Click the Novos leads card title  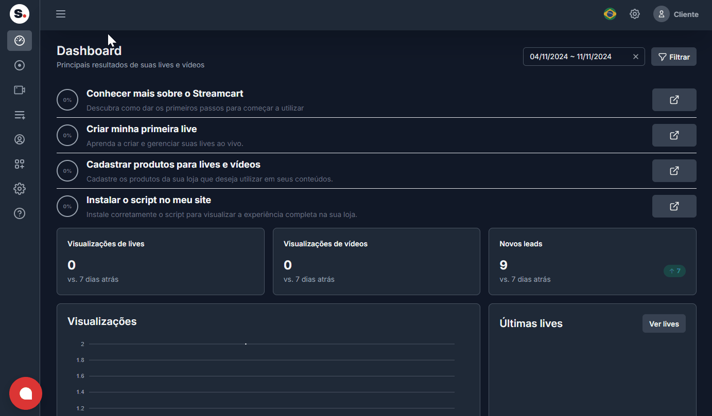[521, 244]
